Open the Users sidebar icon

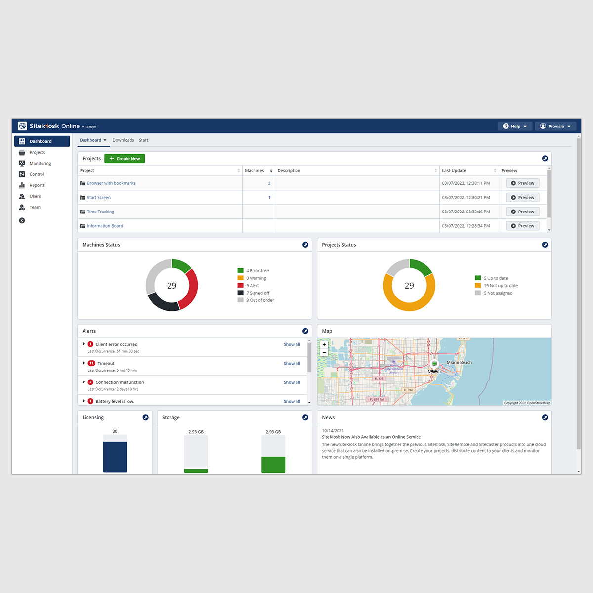pos(22,196)
